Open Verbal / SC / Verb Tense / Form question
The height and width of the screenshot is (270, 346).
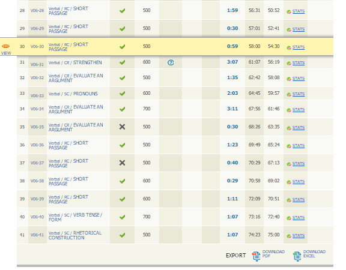click(75, 217)
